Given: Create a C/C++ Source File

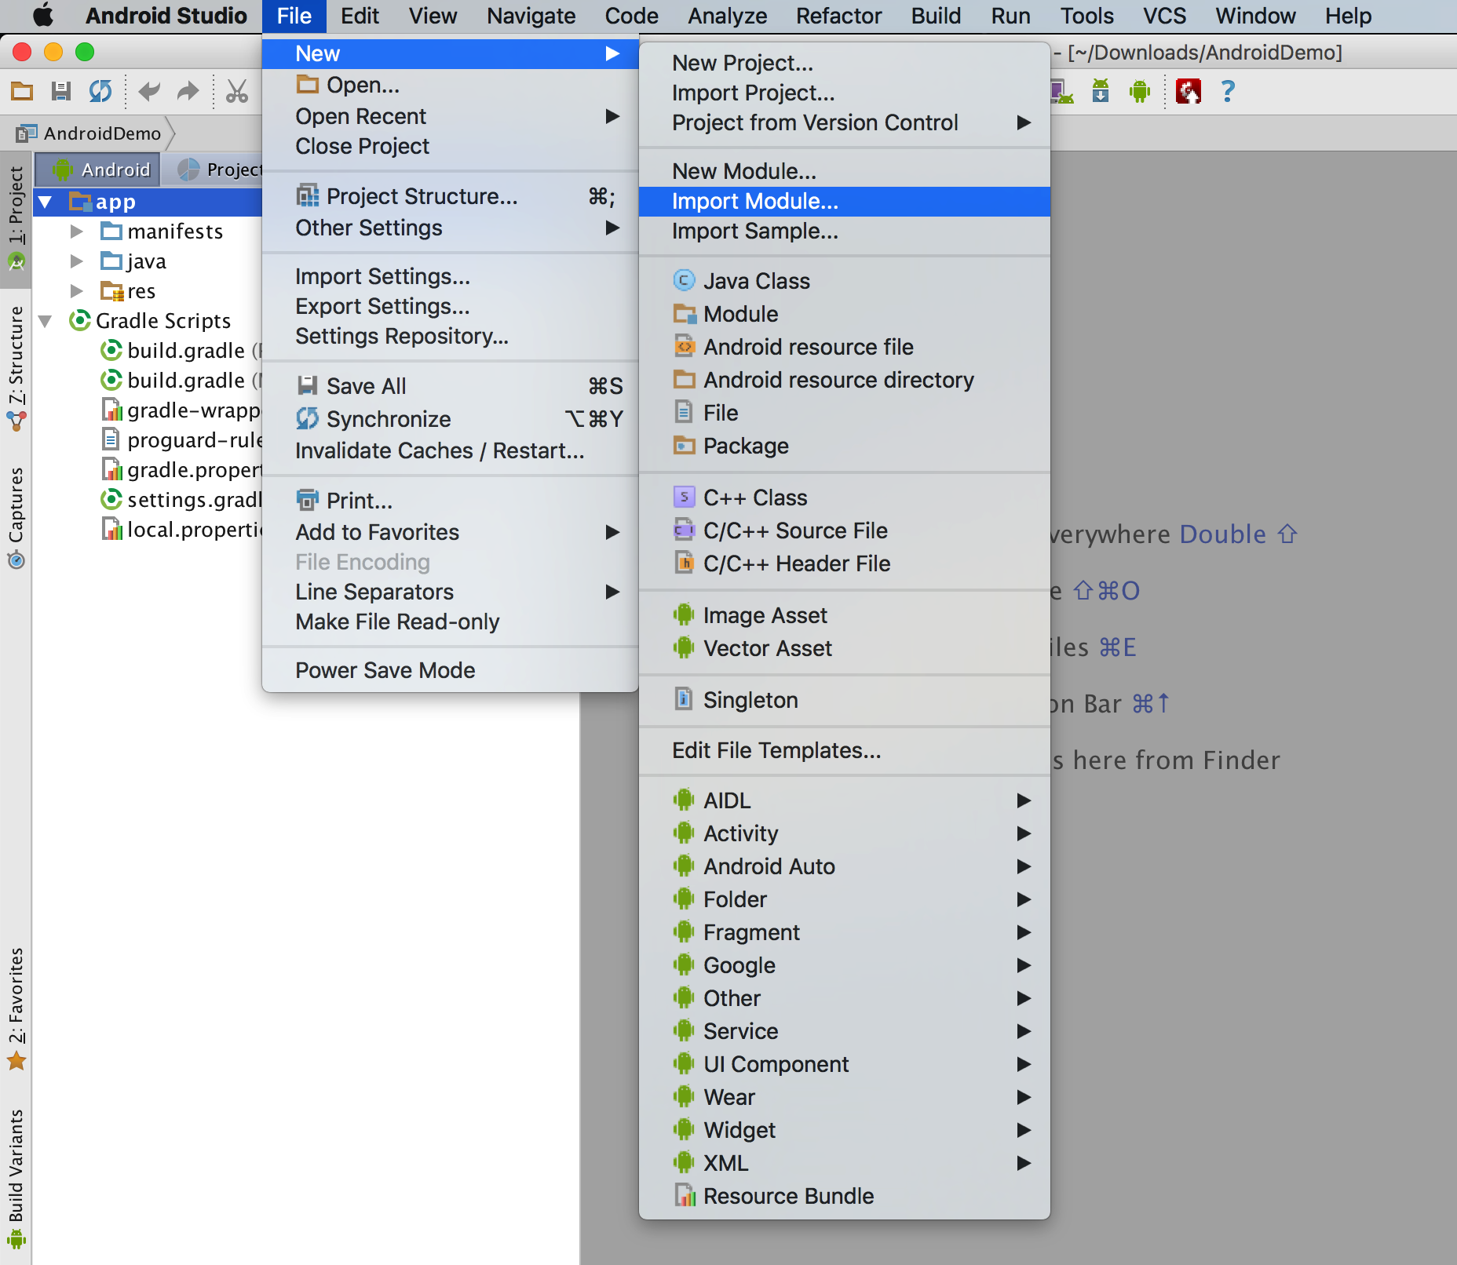Looking at the screenshot, I should [845, 530].
